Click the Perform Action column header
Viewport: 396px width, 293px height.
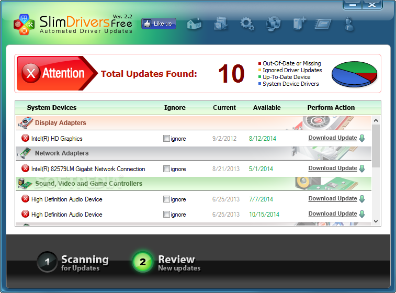coord(331,108)
